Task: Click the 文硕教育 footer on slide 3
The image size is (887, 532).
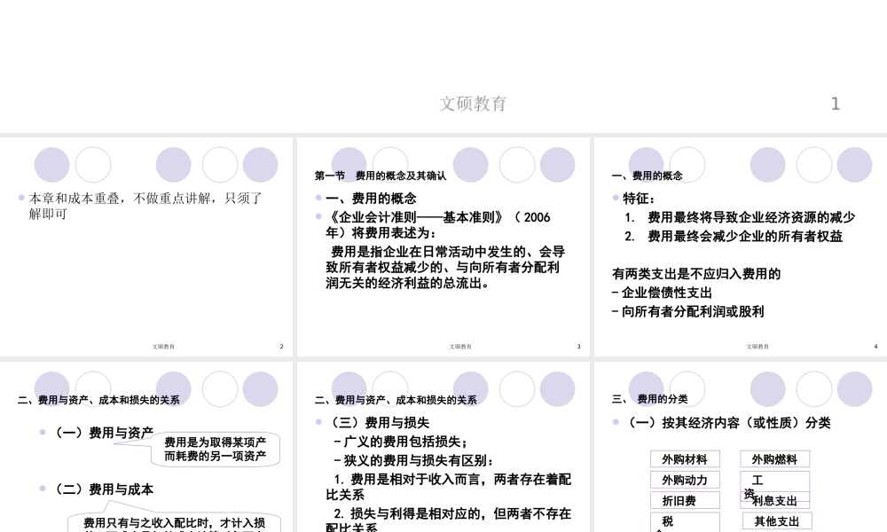Action: click(x=460, y=347)
